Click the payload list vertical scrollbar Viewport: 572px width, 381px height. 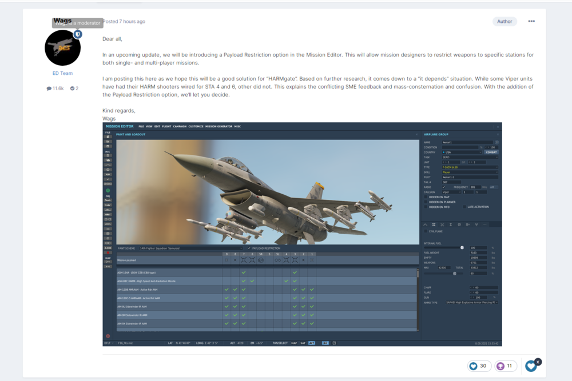(x=418, y=299)
